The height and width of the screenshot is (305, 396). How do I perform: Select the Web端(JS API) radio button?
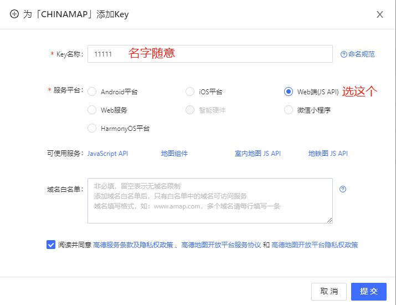coord(289,91)
